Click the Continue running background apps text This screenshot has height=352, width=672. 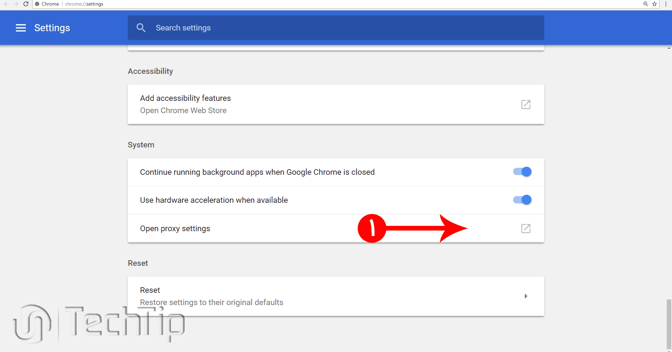[257, 172]
